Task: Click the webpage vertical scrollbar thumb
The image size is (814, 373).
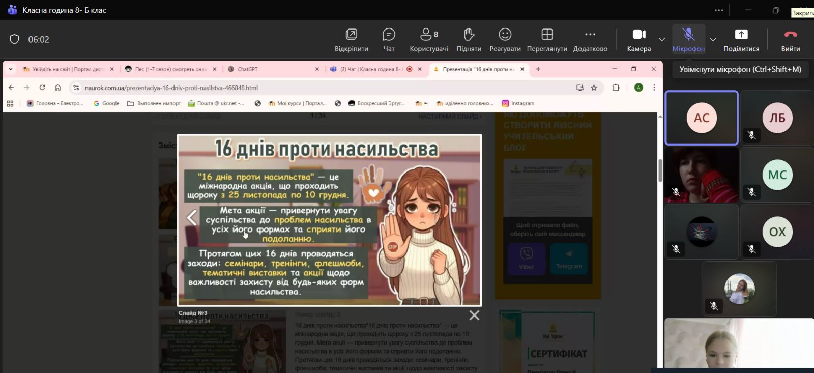Action: pos(660,170)
